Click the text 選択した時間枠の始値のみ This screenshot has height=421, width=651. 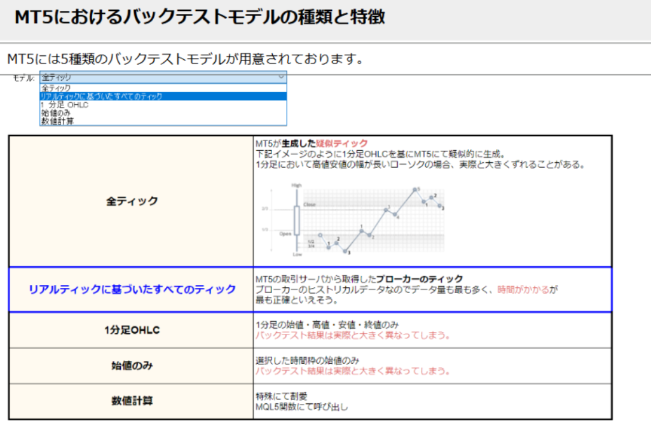307,361
